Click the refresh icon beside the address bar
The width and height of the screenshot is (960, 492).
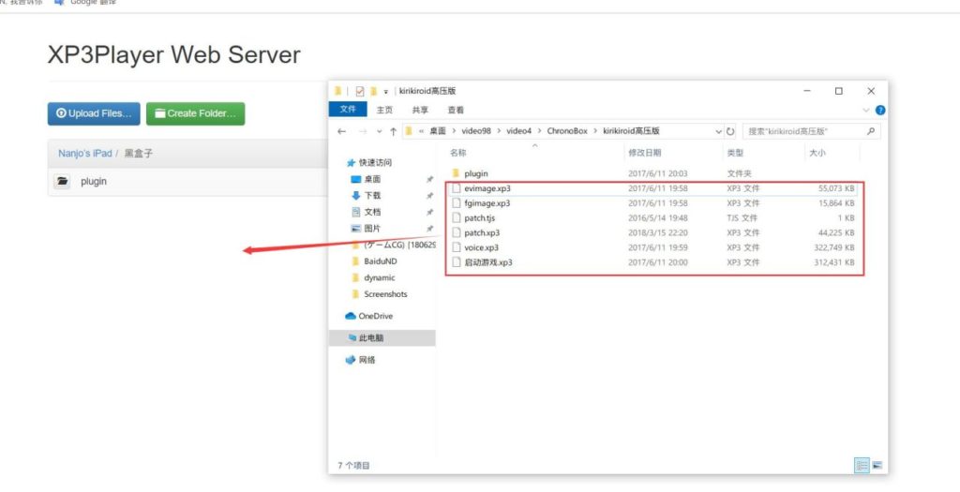click(730, 131)
